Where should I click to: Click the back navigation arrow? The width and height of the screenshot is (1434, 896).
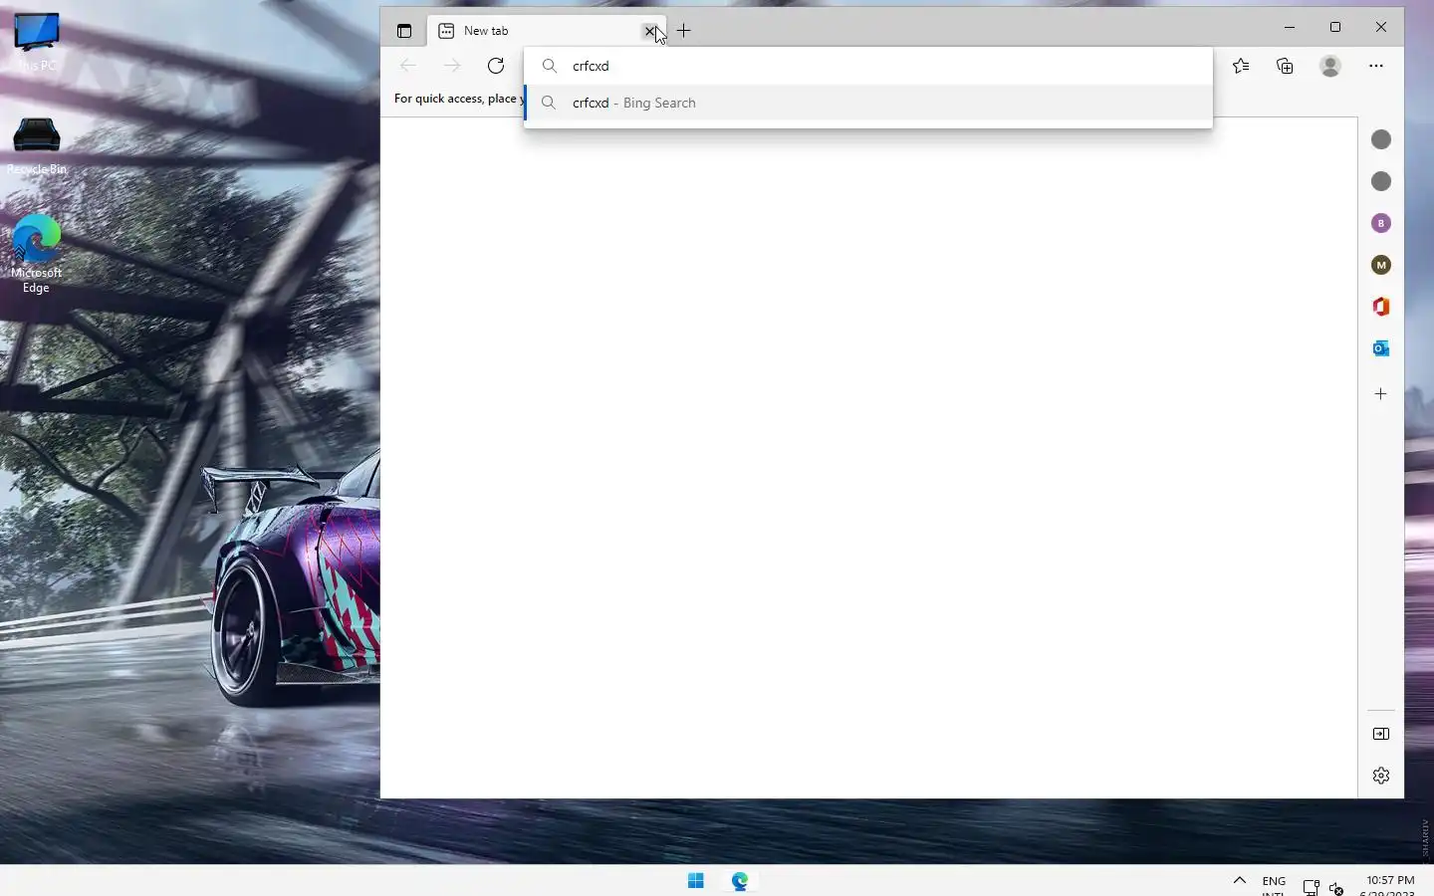pos(408,66)
